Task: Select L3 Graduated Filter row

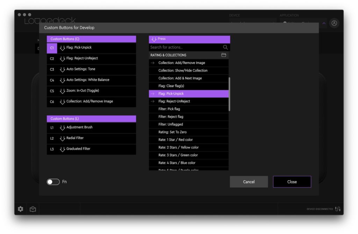Action: 91,149
